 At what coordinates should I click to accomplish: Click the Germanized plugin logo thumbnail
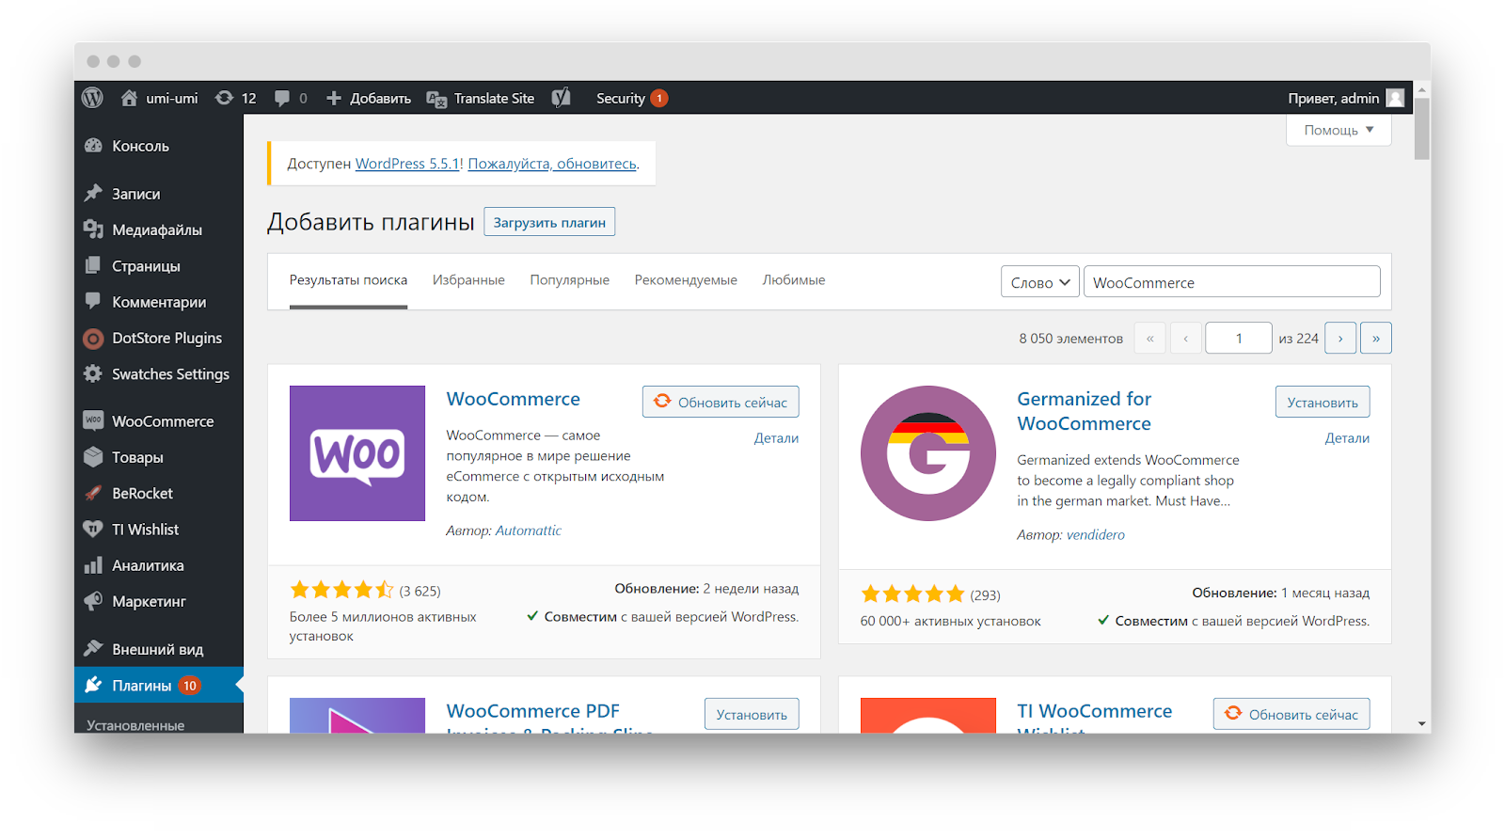click(928, 453)
